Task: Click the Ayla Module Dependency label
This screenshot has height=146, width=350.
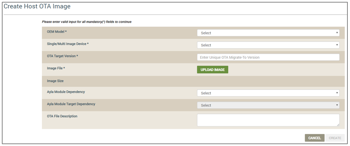Action: coord(66,91)
